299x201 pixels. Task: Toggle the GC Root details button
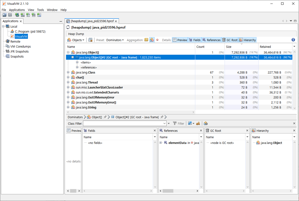tap(230, 40)
